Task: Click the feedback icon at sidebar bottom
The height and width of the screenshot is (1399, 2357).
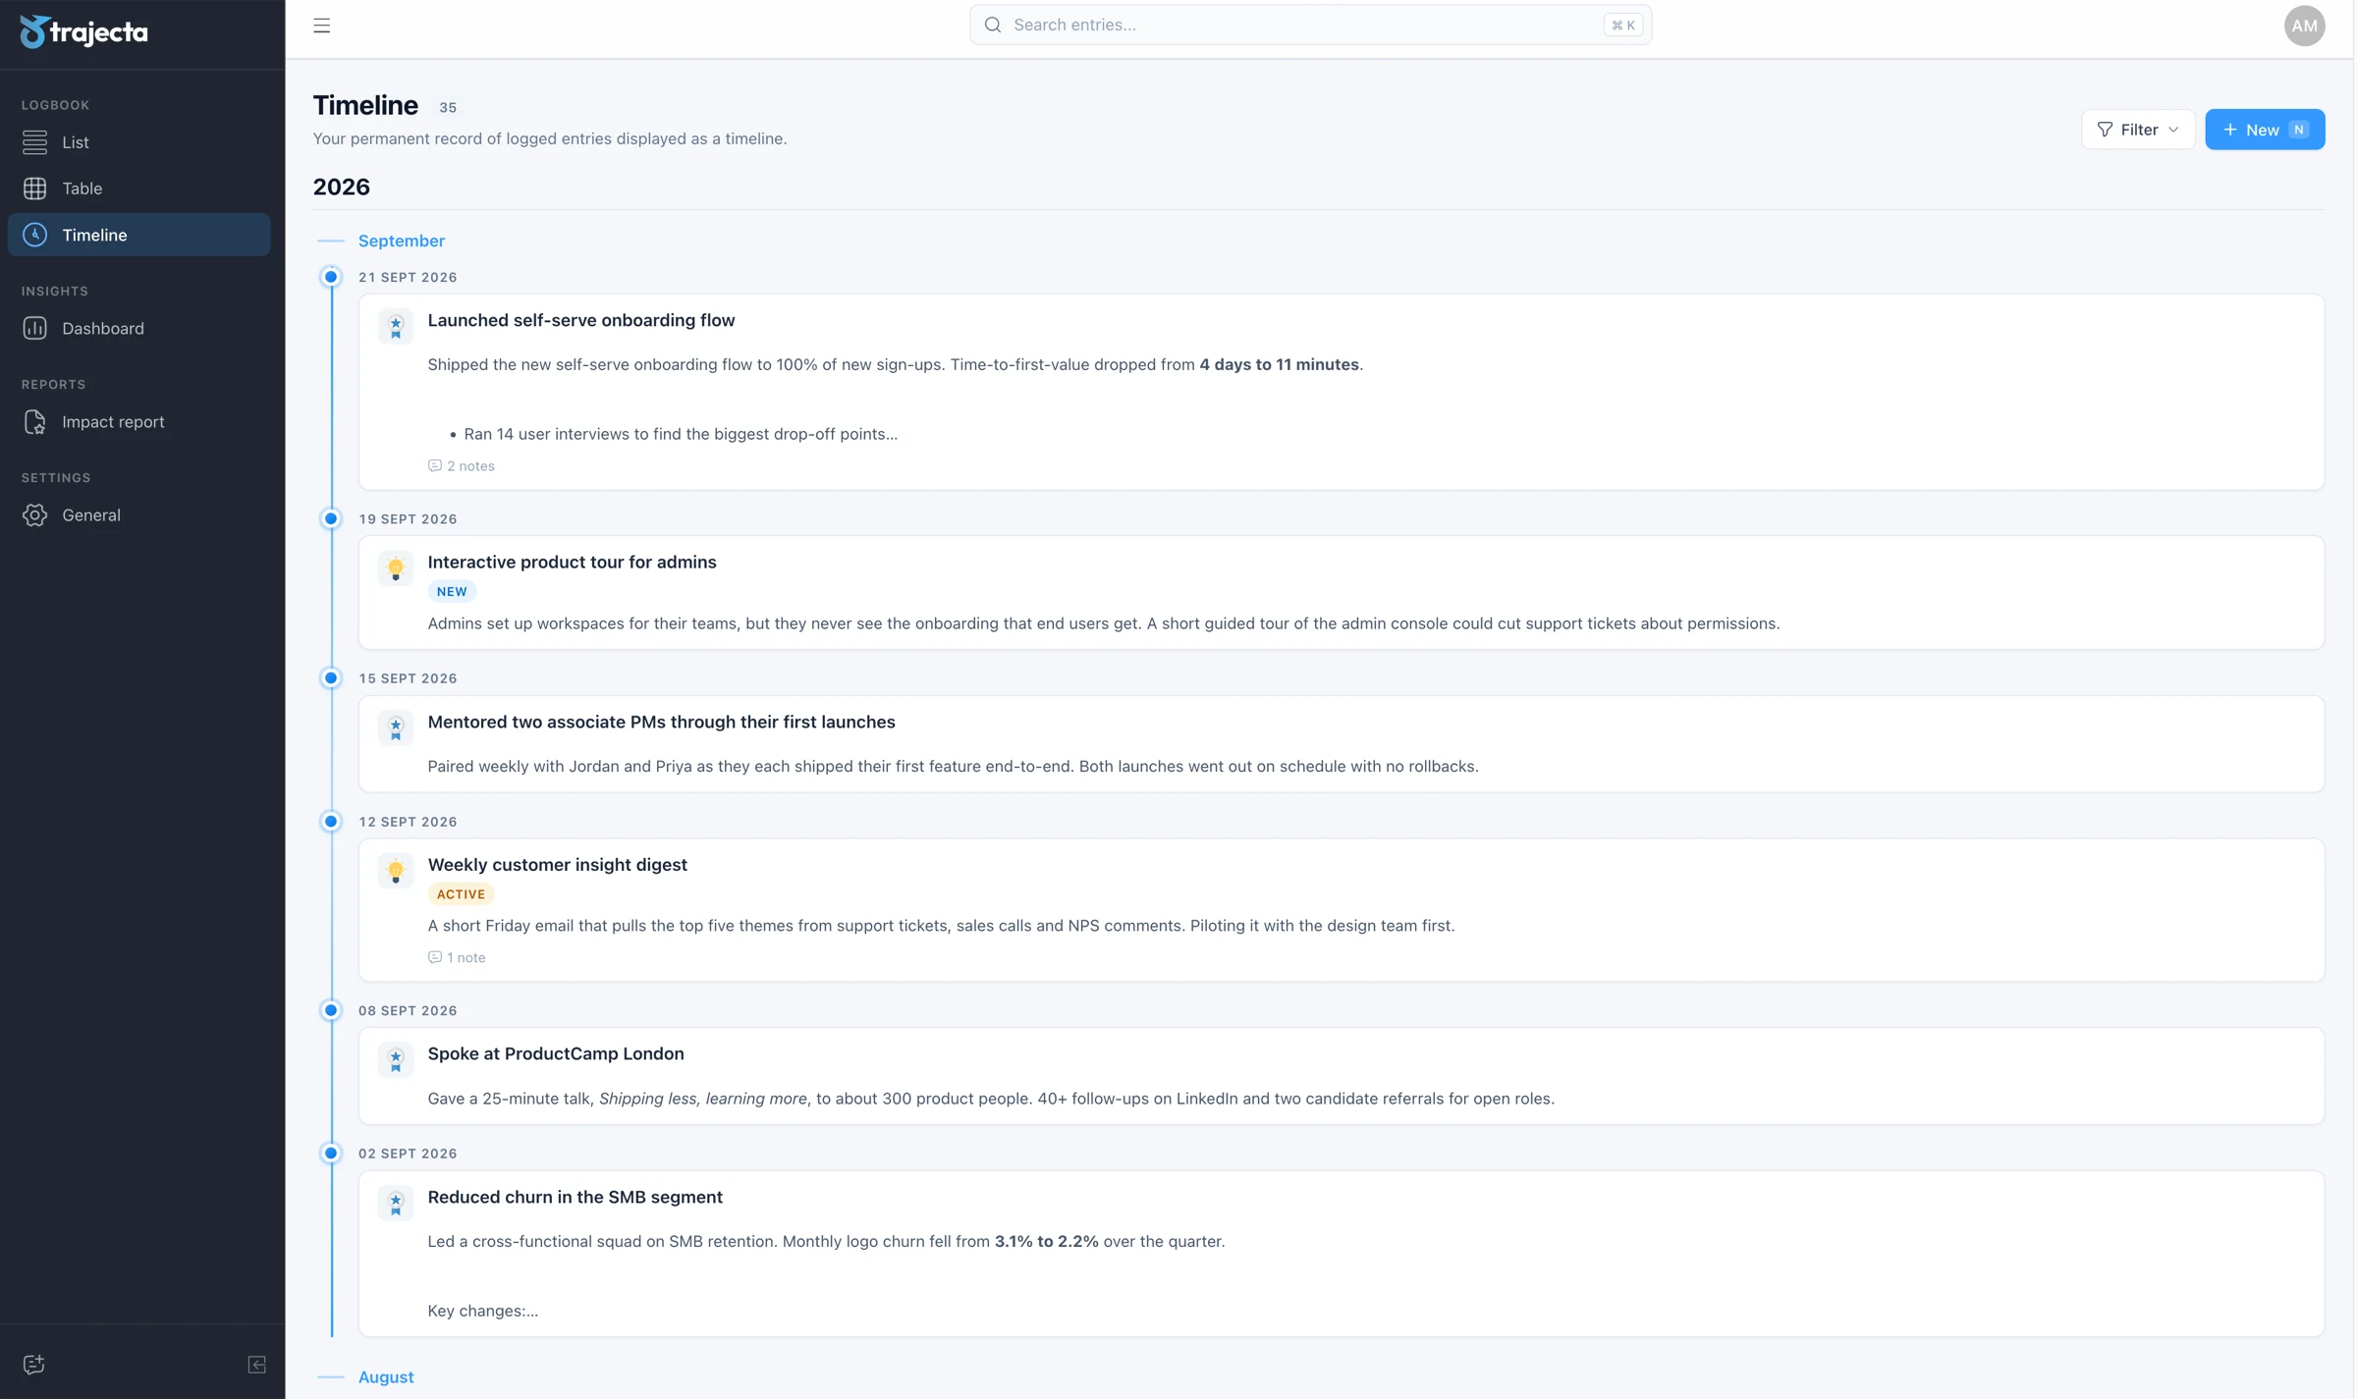Action: click(x=34, y=1364)
